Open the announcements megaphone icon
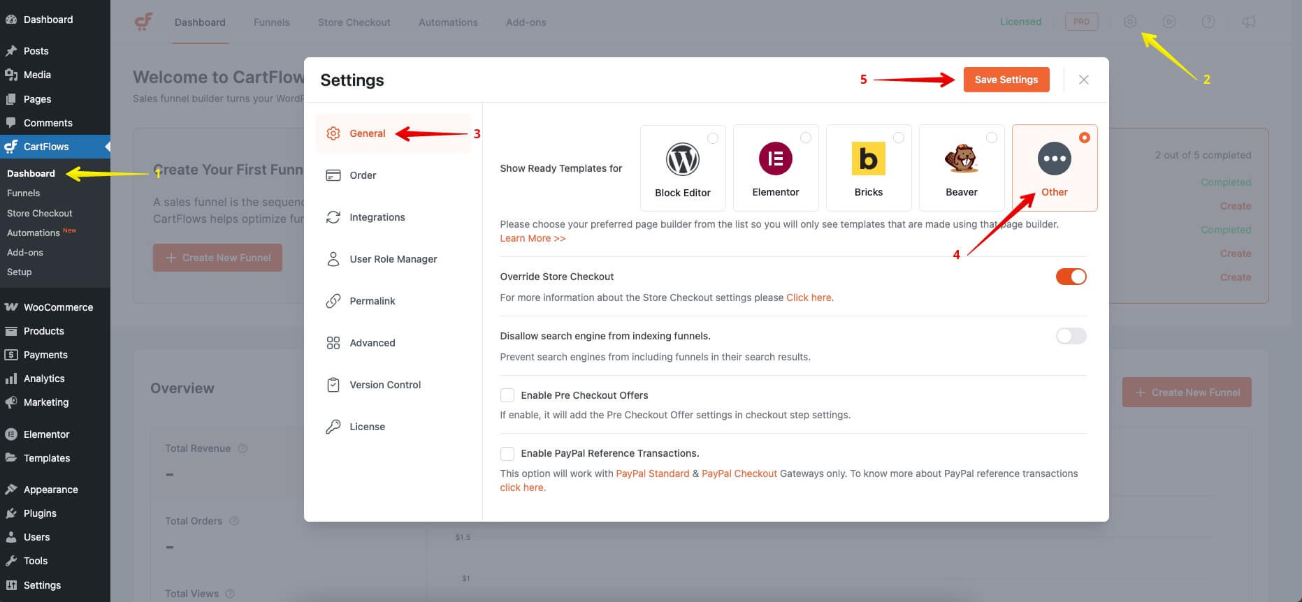Image resolution: width=1302 pixels, height=602 pixels. (1248, 22)
